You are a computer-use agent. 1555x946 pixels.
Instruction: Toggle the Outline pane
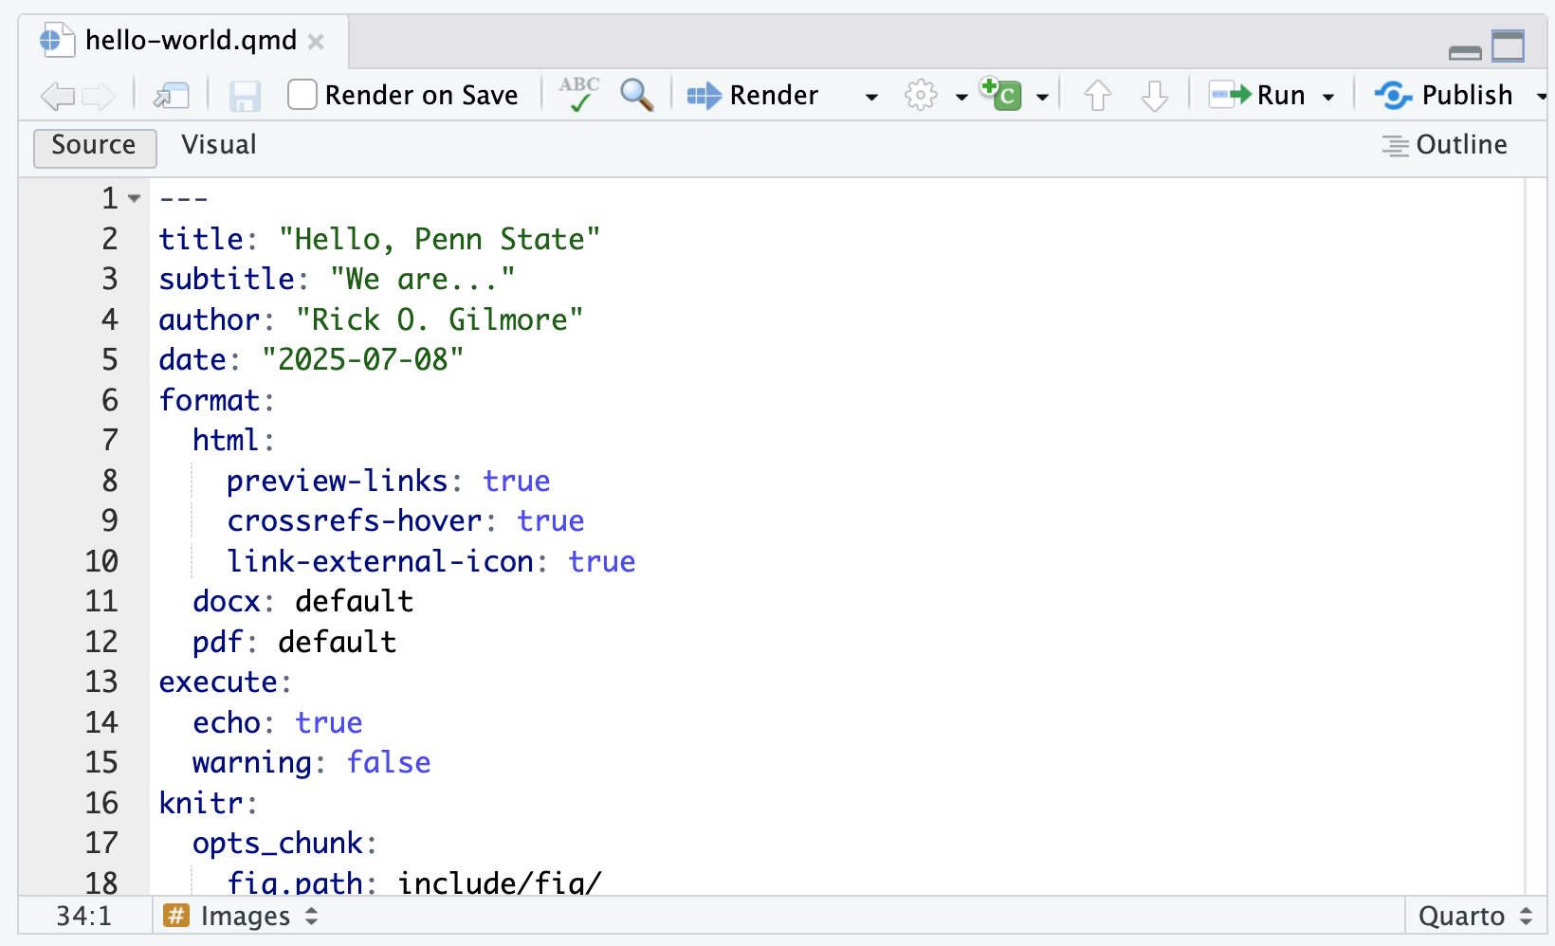pos(1445,145)
